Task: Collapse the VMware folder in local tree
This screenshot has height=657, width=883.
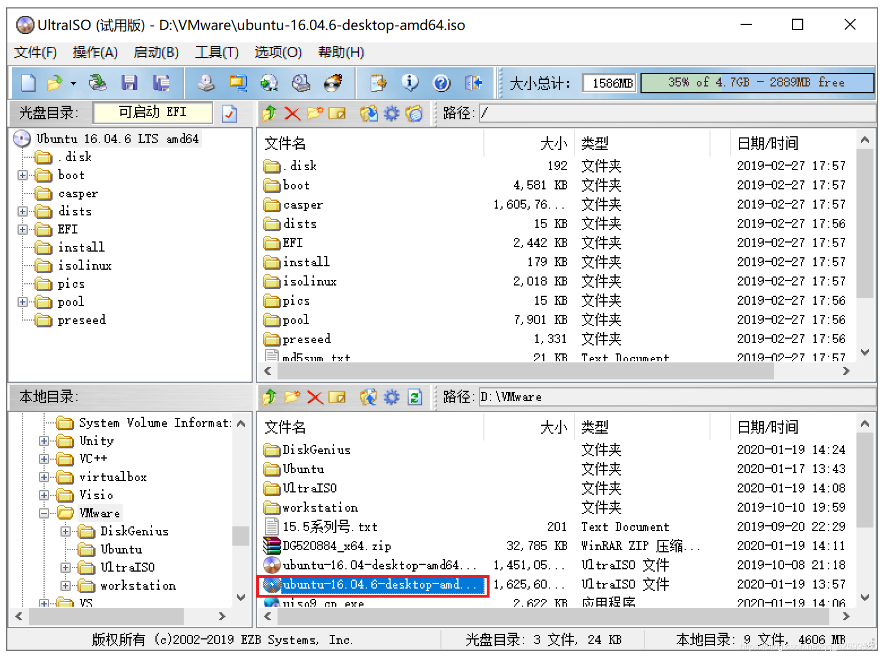Action: pyautogui.click(x=44, y=513)
